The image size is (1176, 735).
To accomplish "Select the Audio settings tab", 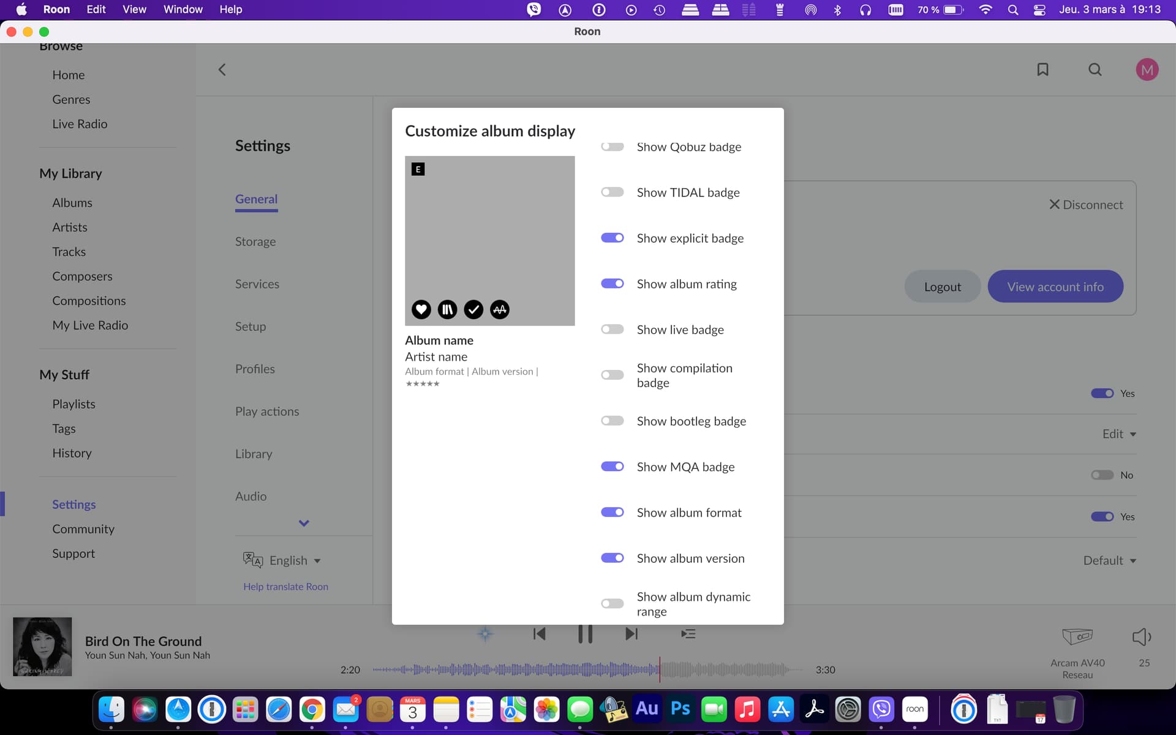I will coord(251,497).
